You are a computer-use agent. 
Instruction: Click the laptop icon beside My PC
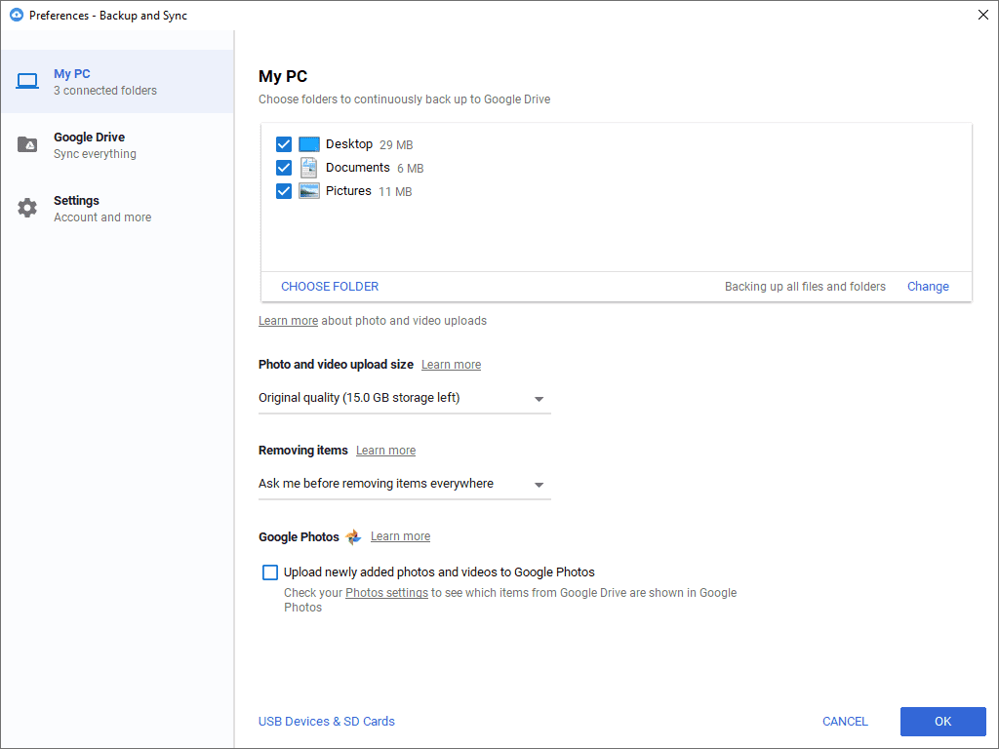point(26,82)
